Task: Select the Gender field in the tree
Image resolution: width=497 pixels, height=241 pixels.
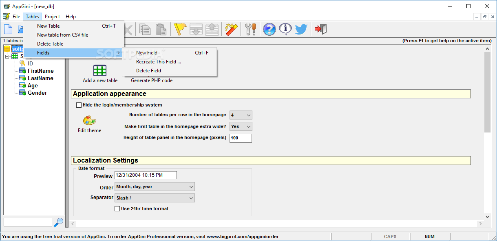Action: [x=37, y=93]
